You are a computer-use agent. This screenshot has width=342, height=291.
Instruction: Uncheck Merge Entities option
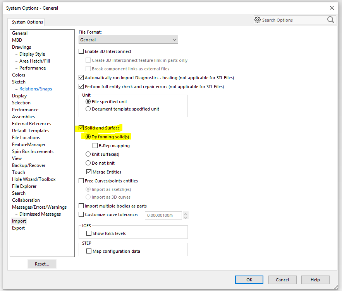[89, 172]
